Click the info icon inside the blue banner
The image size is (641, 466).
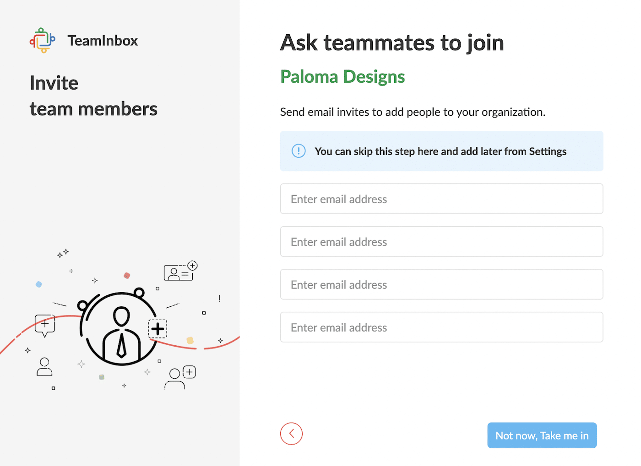(x=298, y=151)
